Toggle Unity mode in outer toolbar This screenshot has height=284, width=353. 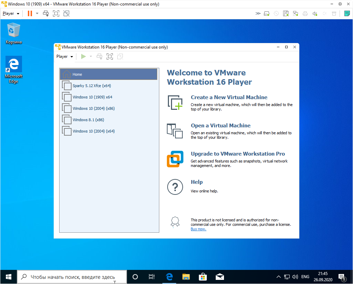[66, 13]
